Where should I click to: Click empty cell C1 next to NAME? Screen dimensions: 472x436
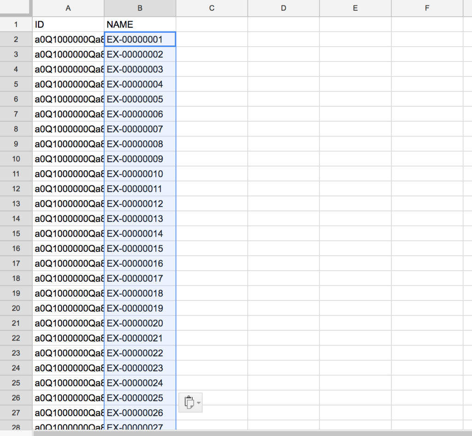(212, 24)
